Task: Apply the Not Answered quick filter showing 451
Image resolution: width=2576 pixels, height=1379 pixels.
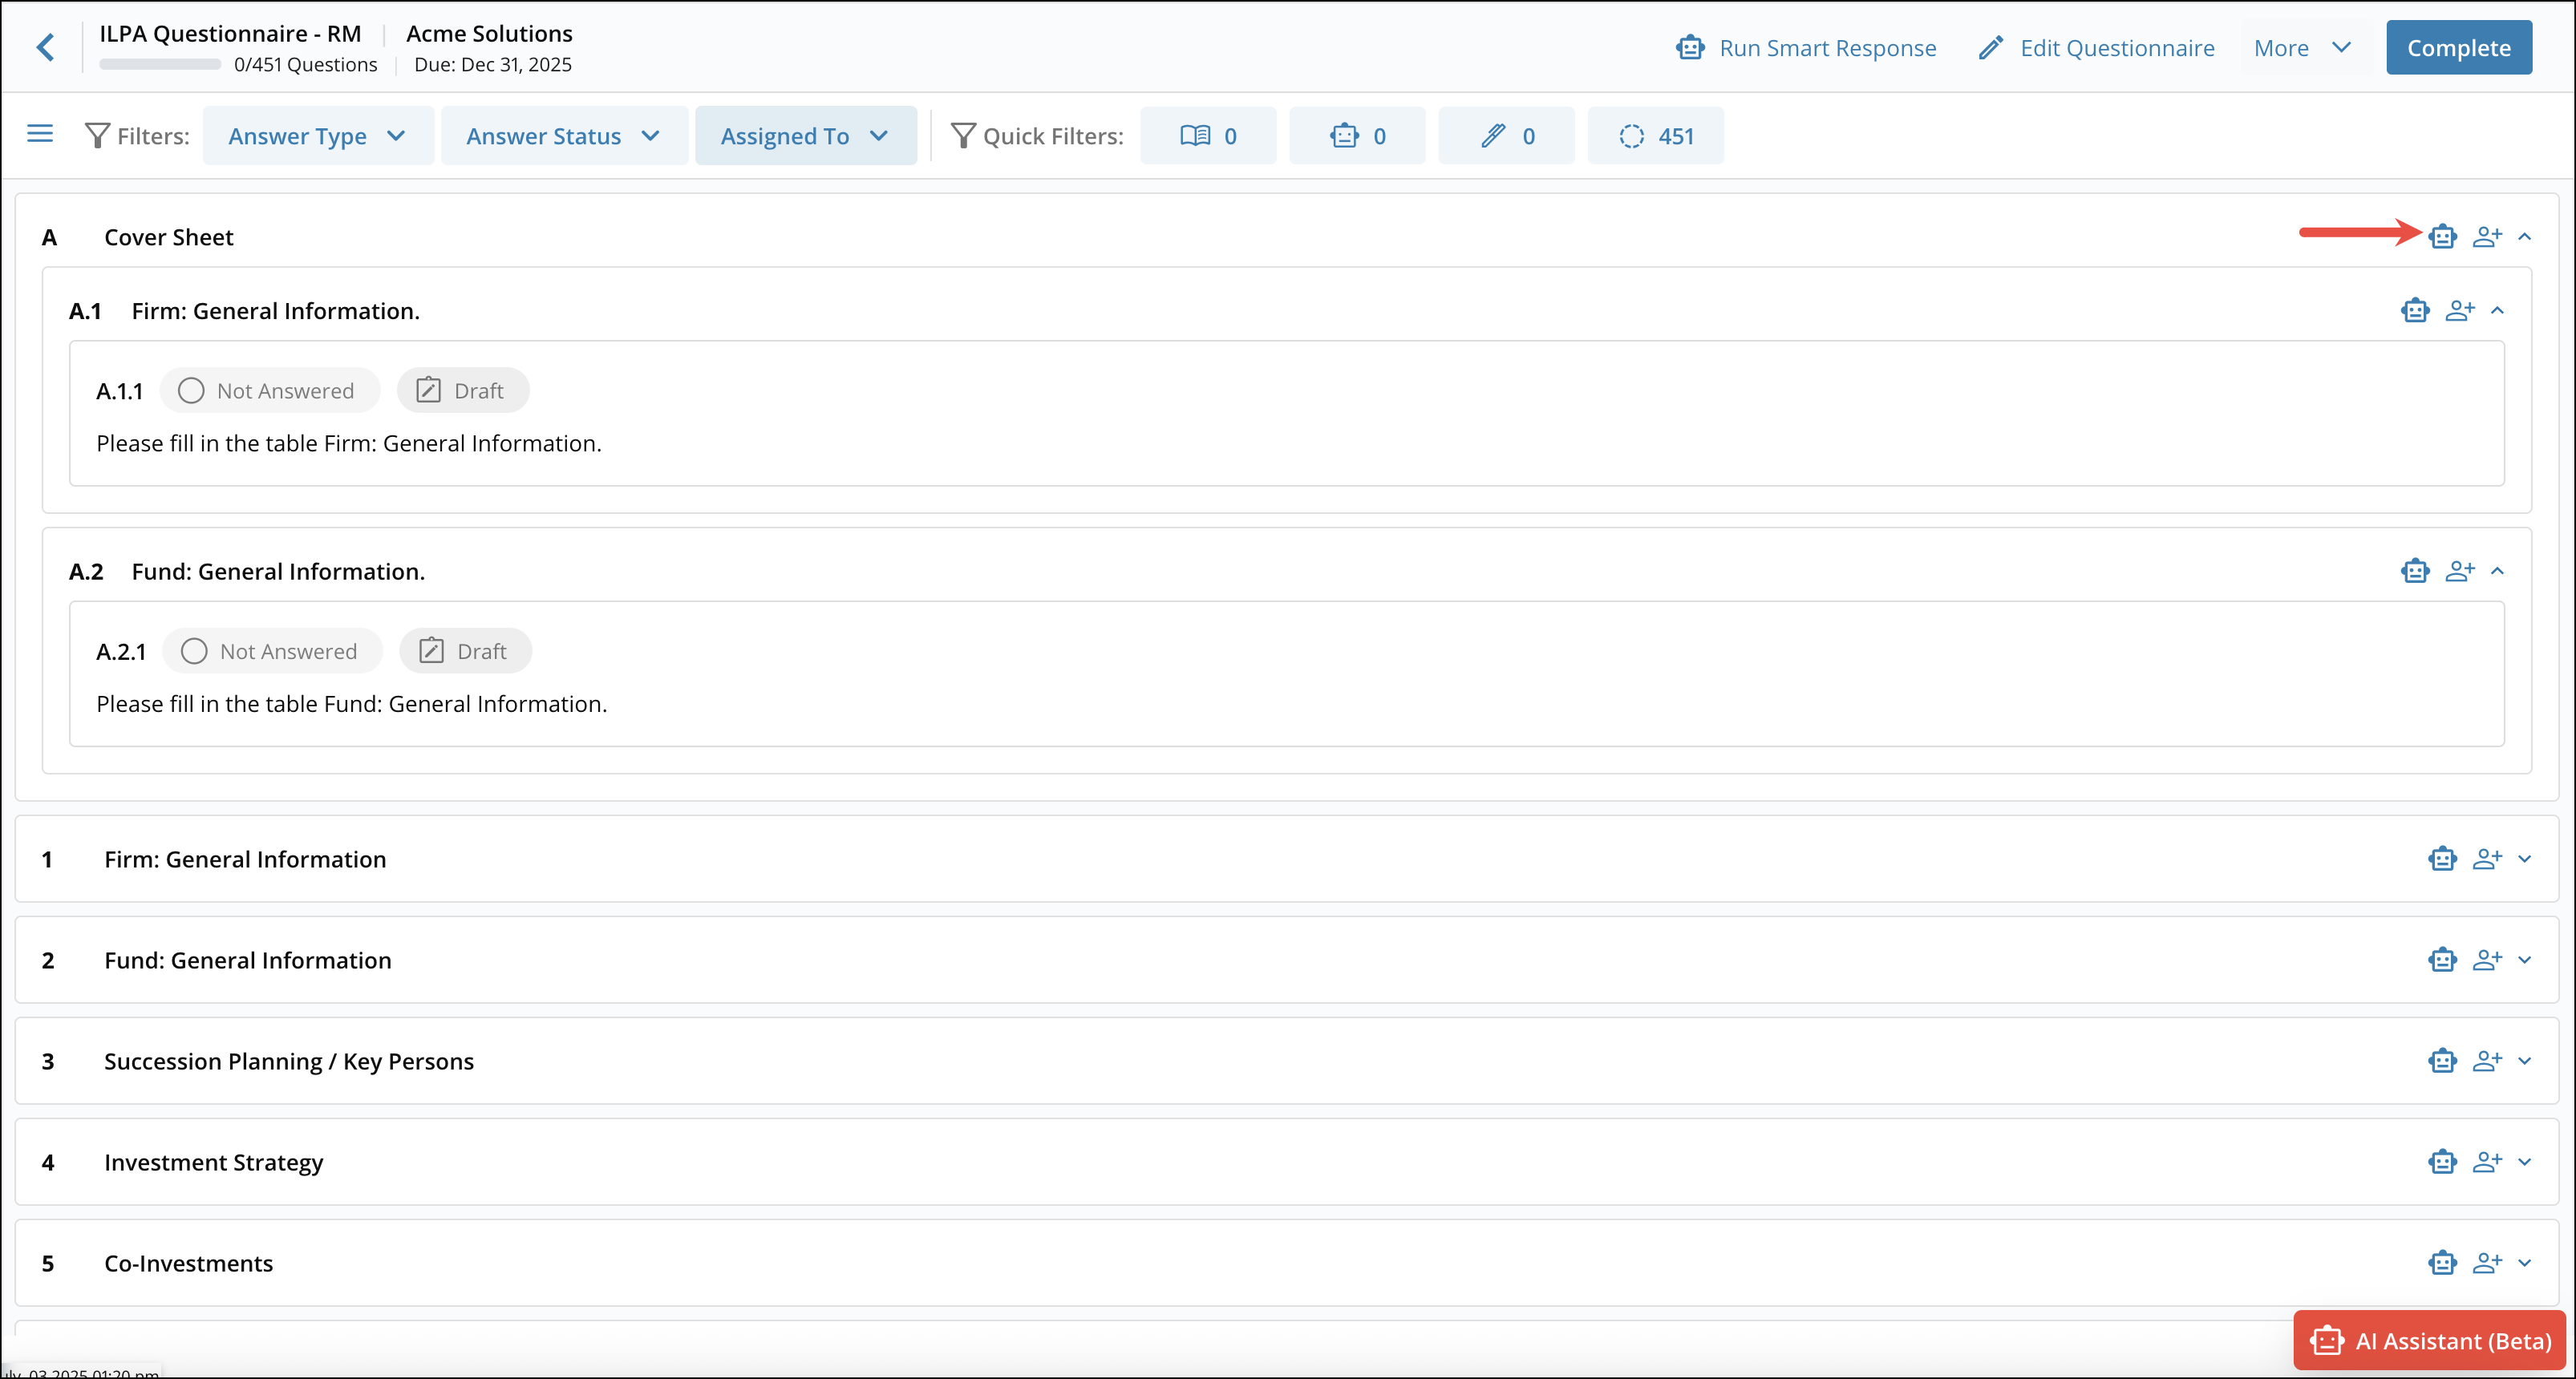Action: (x=1656, y=135)
